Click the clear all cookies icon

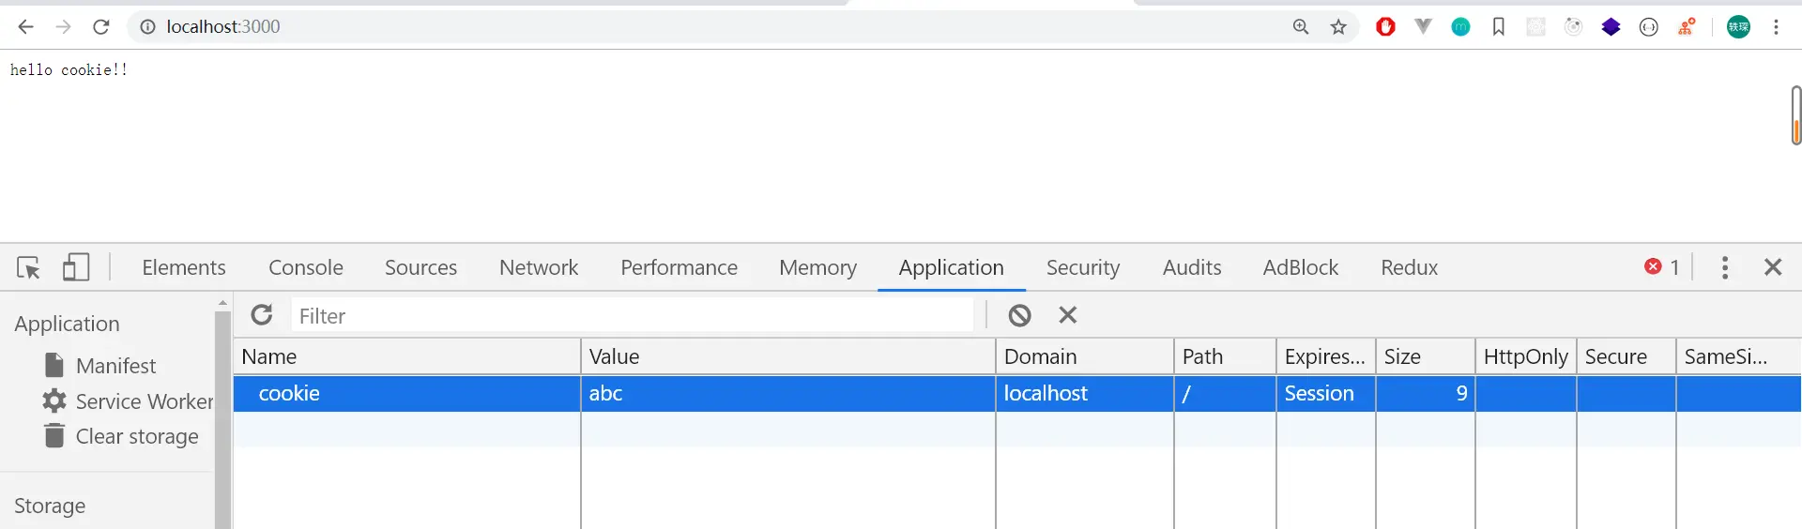[1019, 315]
